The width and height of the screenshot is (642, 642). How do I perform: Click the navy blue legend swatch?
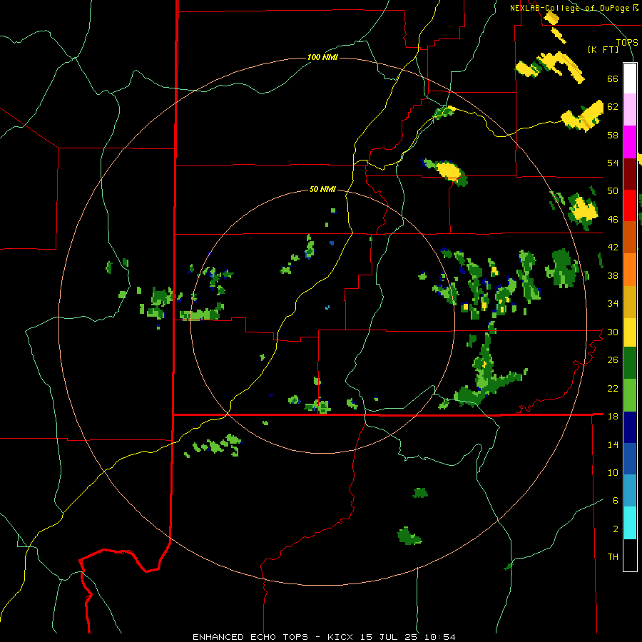click(630, 427)
